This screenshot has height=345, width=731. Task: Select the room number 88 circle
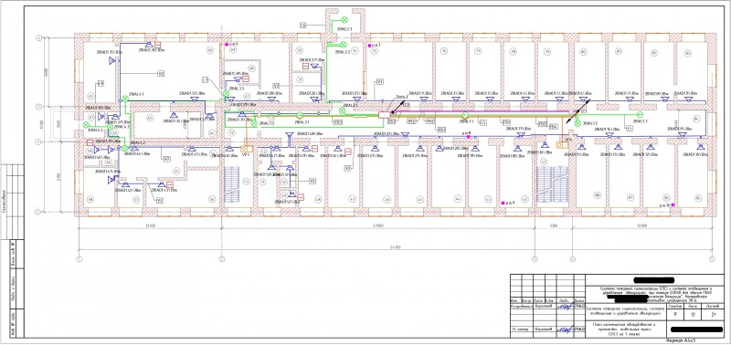[597, 195]
